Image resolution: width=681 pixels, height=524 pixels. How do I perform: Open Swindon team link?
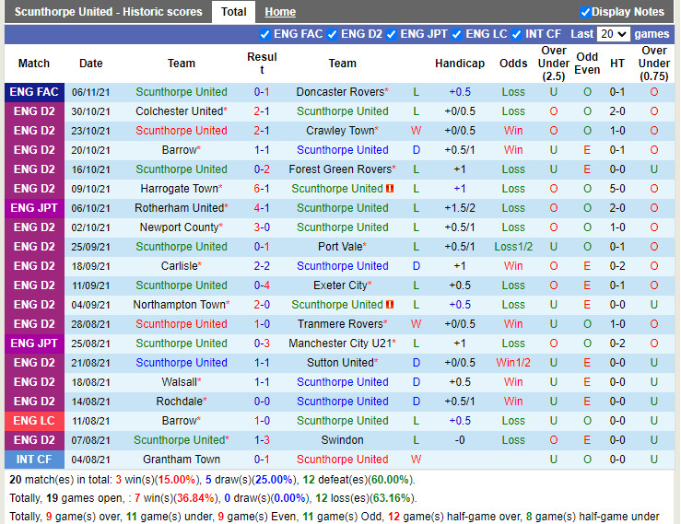point(342,440)
